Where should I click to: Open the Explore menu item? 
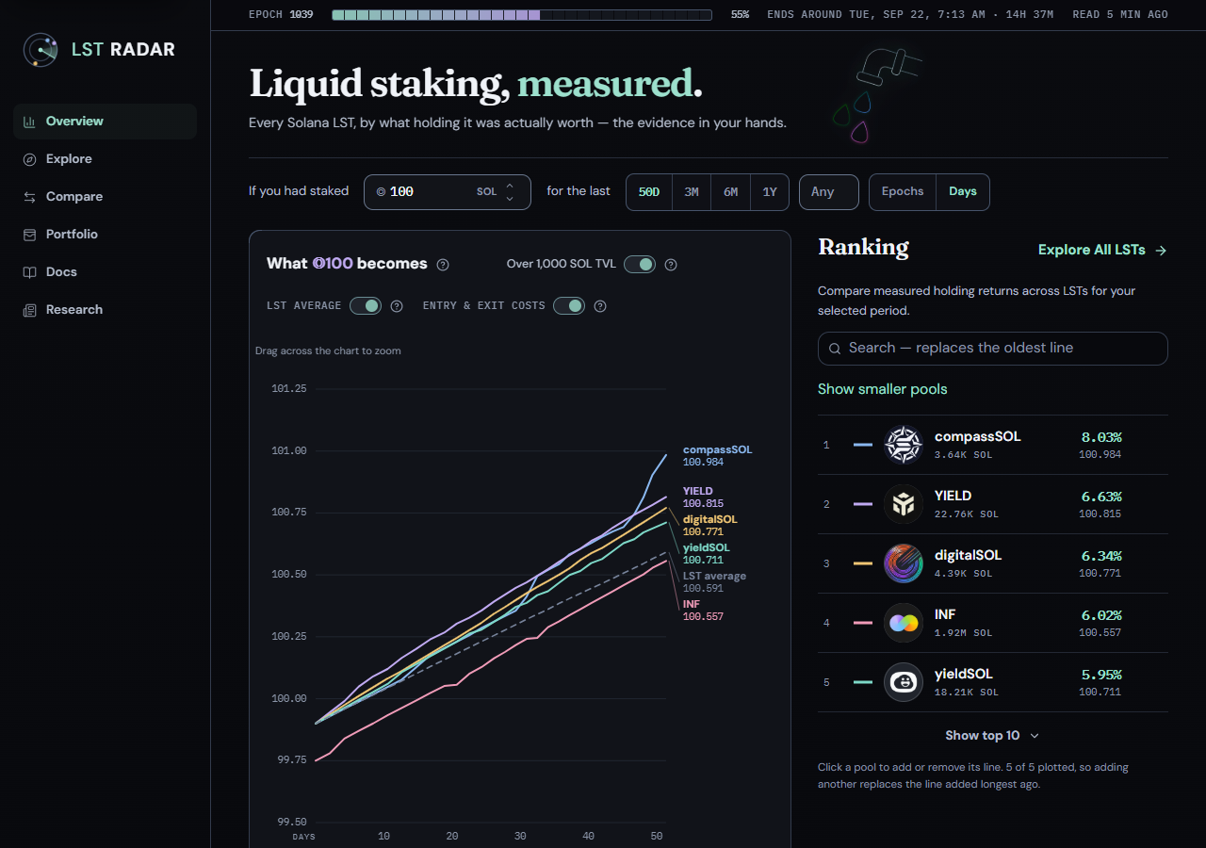(x=105, y=159)
